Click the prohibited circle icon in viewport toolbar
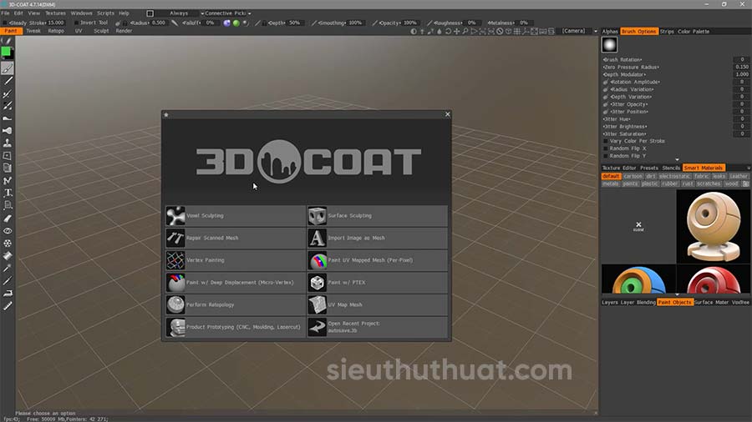752x422 pixels. (500, 31)
